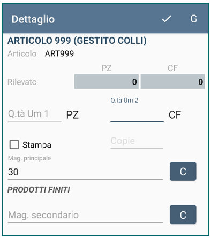This screenshot has width=211, height=238.
Task: Click the Stampa label text
Action: (x=37, y=145)
